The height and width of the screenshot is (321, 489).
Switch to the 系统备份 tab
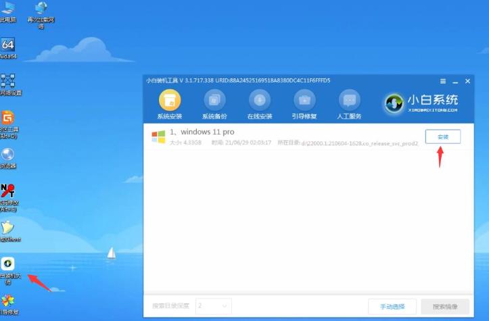click(x=214, y=105)
